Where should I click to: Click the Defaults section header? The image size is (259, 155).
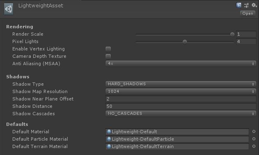click(17, 124)
